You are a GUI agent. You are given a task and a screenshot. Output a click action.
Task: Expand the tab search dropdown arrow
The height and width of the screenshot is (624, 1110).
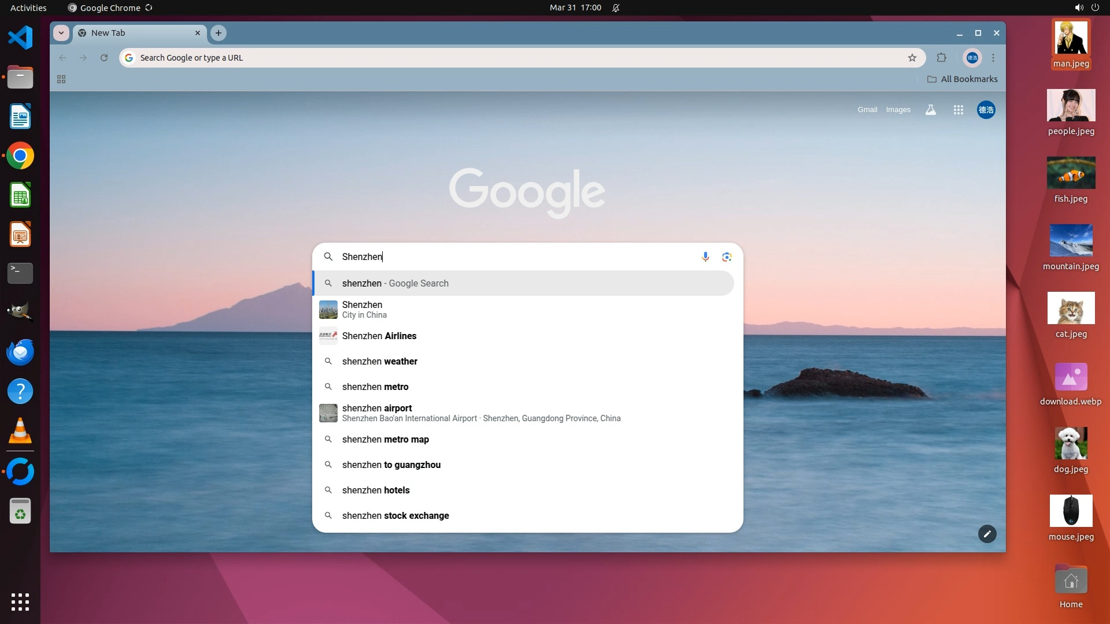[61, 33]
